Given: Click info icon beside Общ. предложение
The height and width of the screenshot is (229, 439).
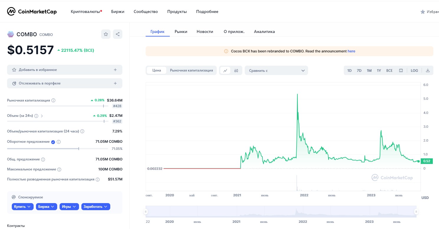Looking at the screenshot, I should pos(43,160).
